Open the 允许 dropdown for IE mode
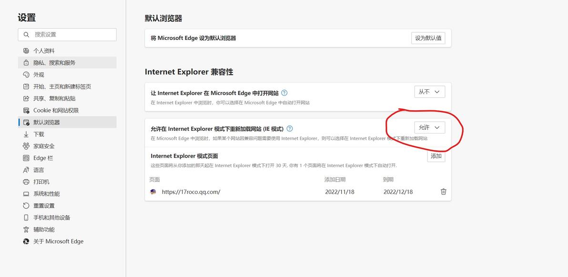The height and width of the screenshot is (277, 568). [x=430, y=127]
